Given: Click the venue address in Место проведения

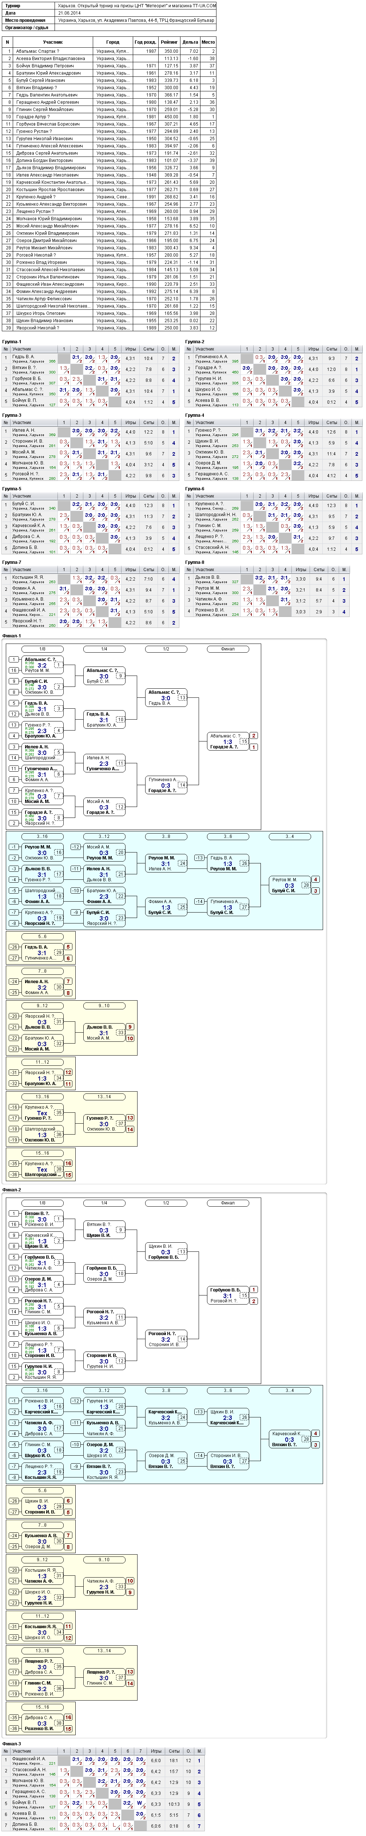Looking at the screenshot, I should tap(135, 20).
